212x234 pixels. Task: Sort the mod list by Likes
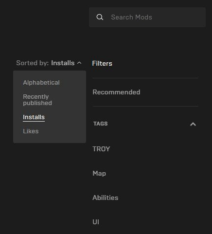[31, 131]
